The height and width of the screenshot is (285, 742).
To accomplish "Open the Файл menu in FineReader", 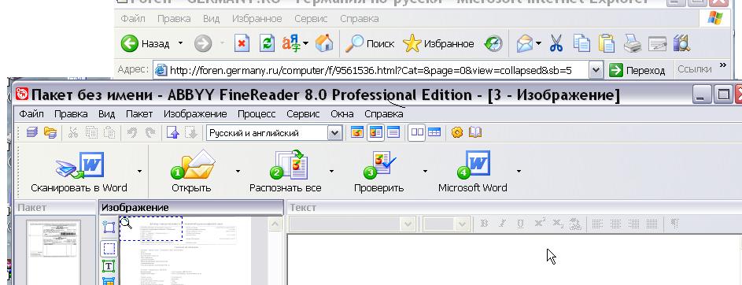I will 31,113.
